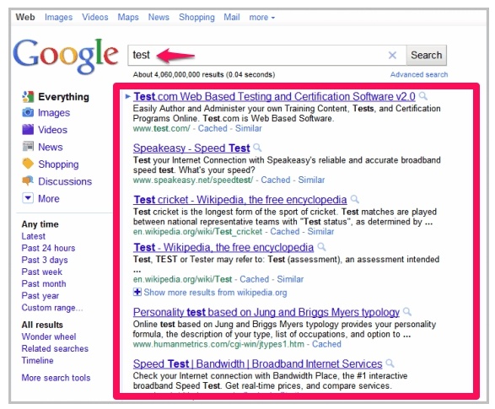Open Timeline view

point(37,360)
